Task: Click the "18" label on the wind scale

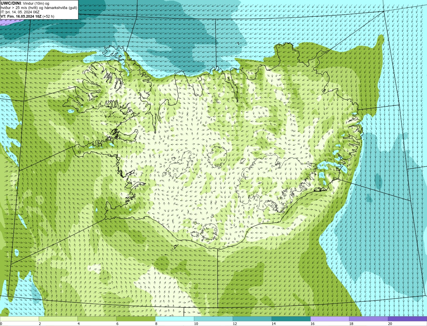Action: click(351, 324)
